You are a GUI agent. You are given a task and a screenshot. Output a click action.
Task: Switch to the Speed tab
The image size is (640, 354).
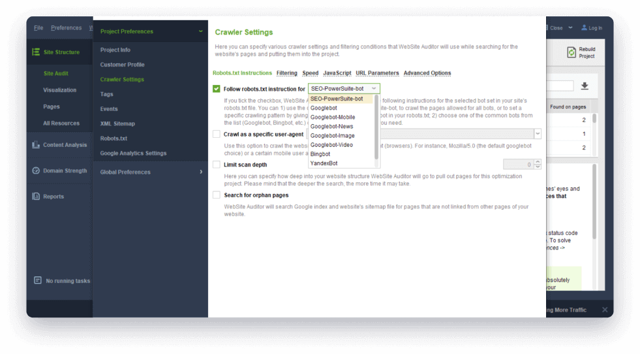[x=310, y=72]
